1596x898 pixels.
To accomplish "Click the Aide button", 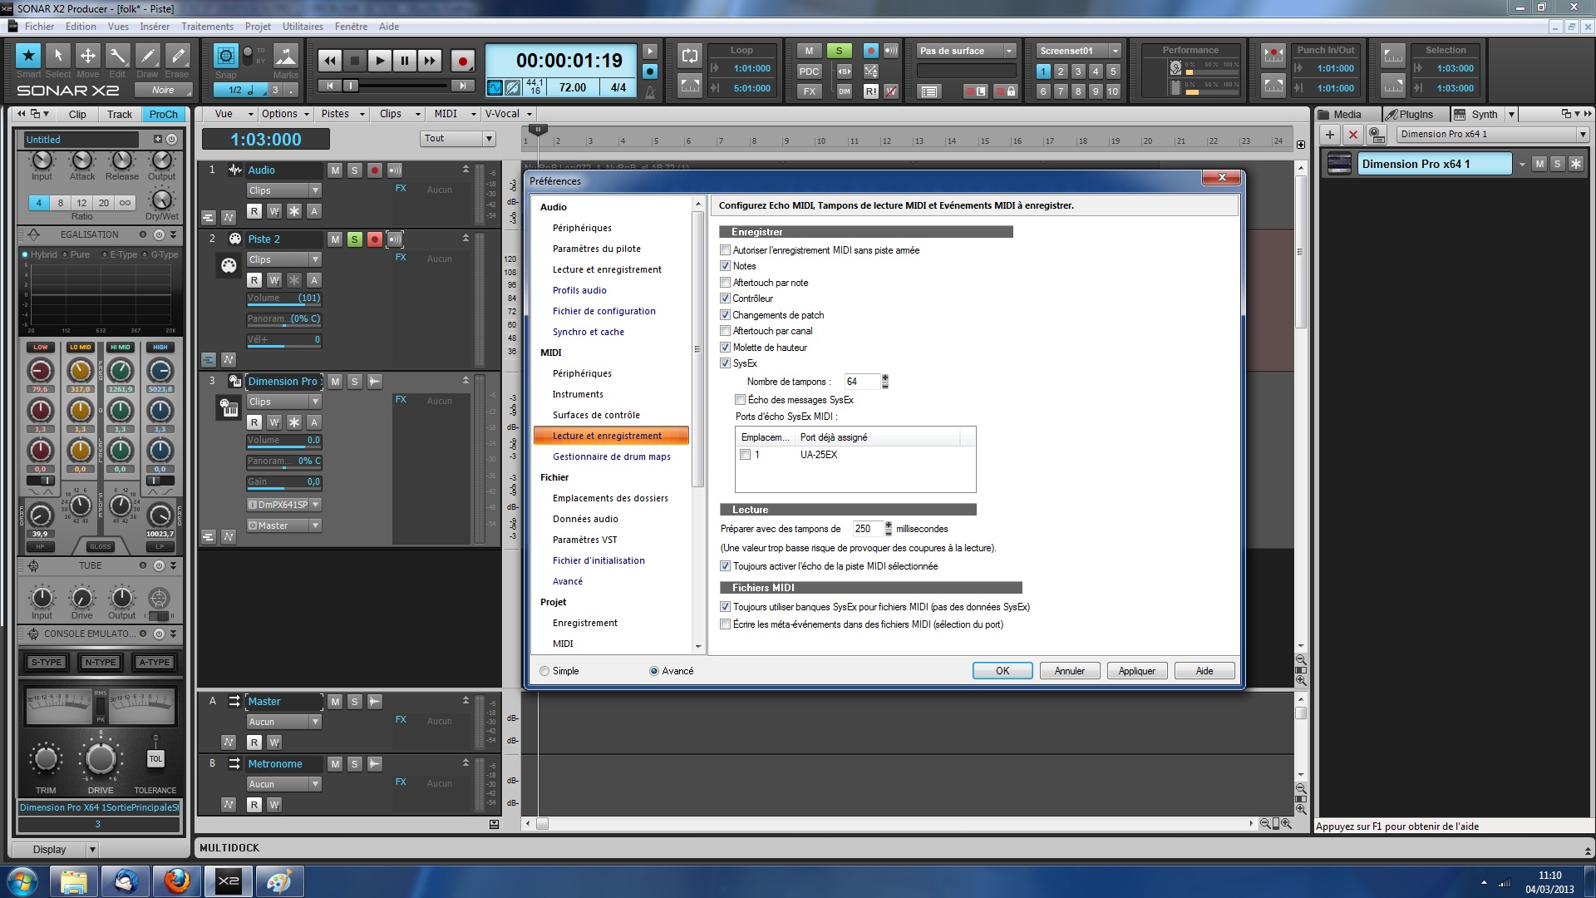I will click(x=1204, y=671).
